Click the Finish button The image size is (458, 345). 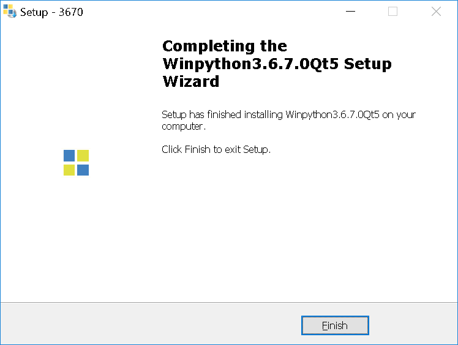coord(335,325)
